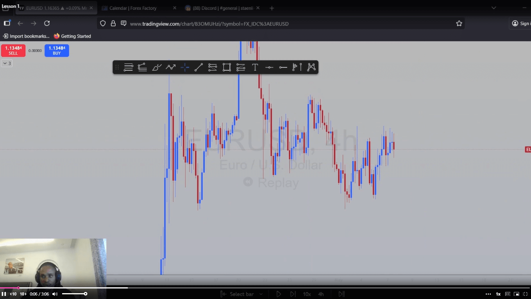Image resolution: width=531 pixels, height=299 pixels.
Task: Select the Horizontal Ray tool
Action: pyautogui.click(x=283, y=67)
